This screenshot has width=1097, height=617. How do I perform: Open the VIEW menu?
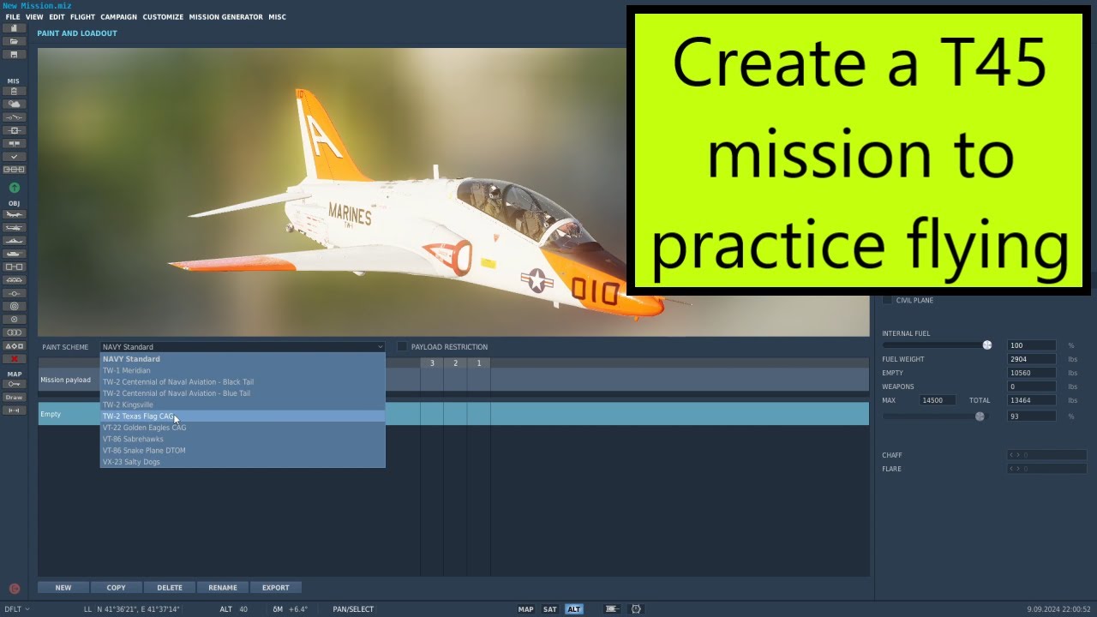[x=34, y=17]
